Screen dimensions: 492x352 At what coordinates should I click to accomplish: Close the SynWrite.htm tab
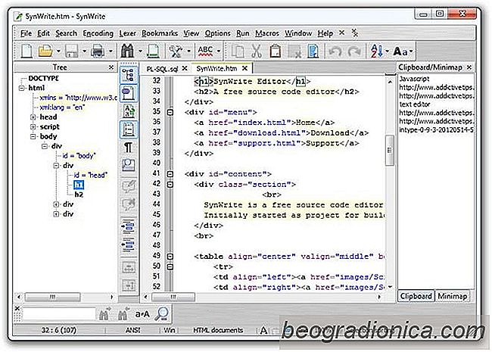point(244,68)
